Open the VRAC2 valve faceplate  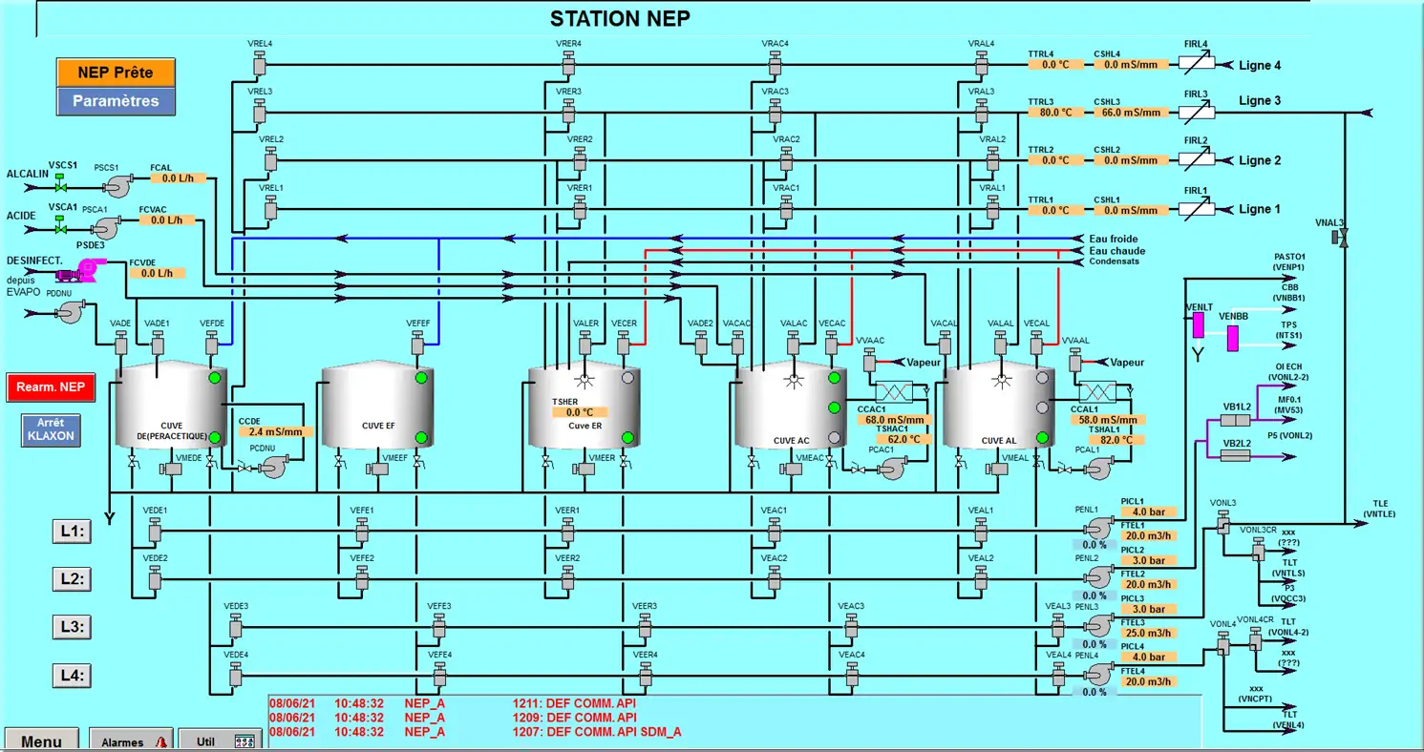click(786, 158)
